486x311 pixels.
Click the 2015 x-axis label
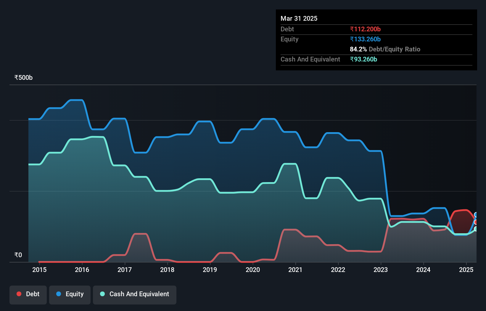coord(39,270)
